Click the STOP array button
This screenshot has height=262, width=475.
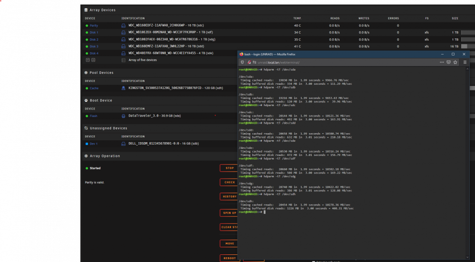click(x=229, y=168)
